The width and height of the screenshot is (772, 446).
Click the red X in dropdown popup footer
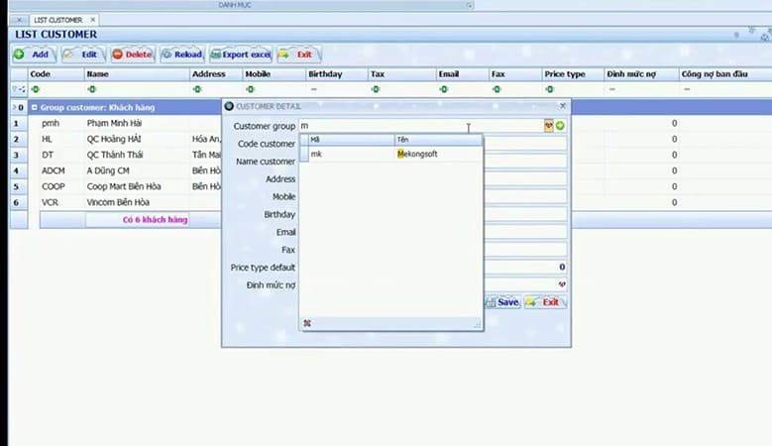coord(307,323)
